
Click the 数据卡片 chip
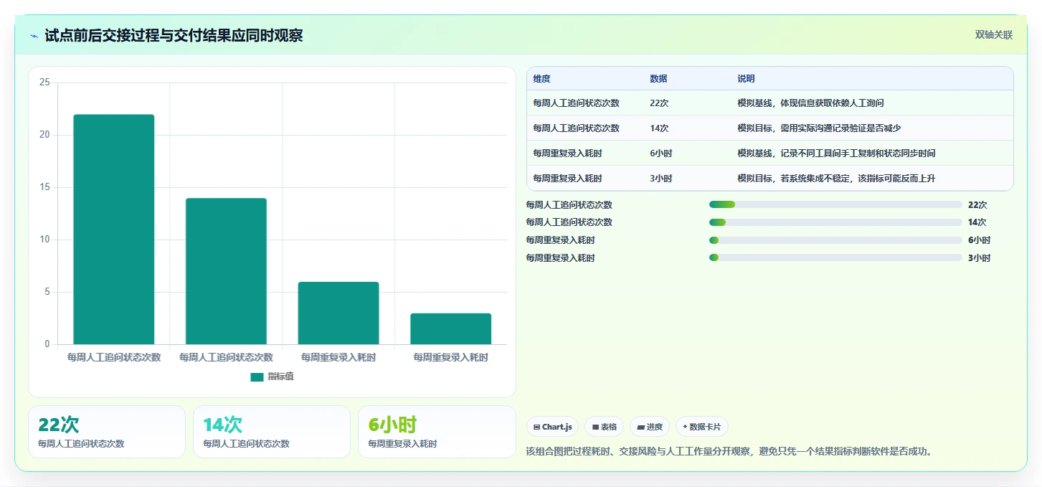(x=702, y=427)
